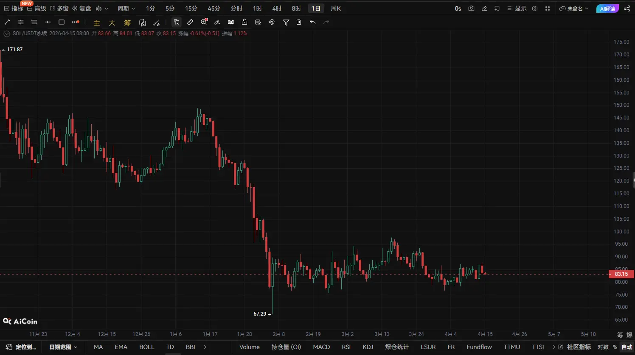This screenshot has width=635, height=355.
Task: Open the 未命名 layout dropdown
Action: (x=574, y=8)
